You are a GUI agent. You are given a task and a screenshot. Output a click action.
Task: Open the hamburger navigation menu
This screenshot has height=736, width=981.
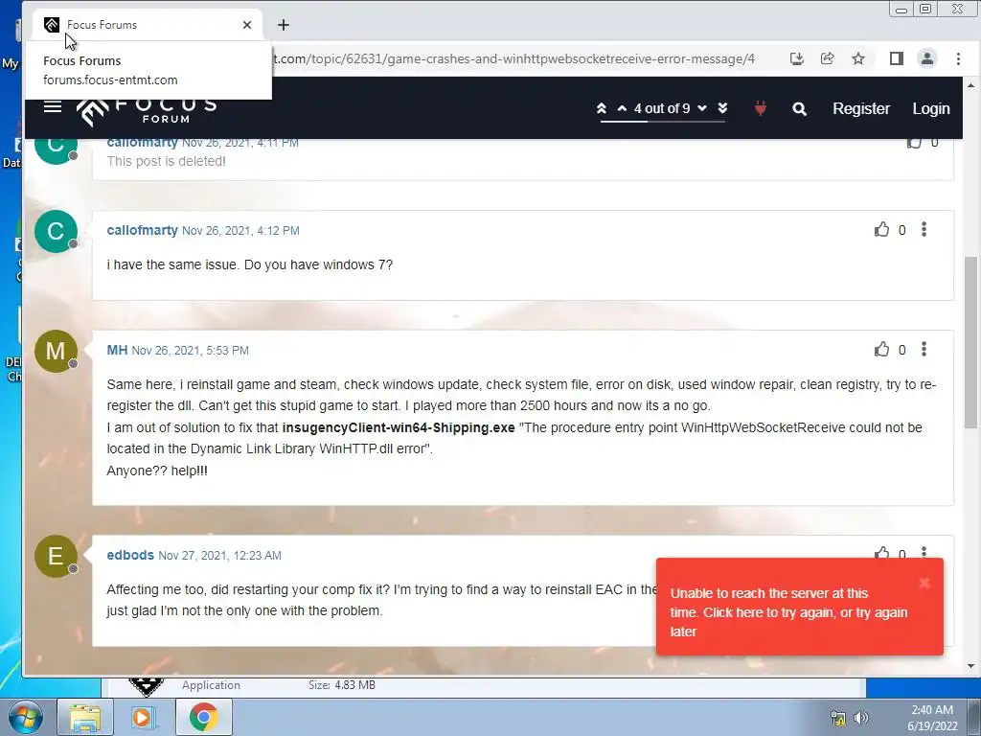coord(53,107)
